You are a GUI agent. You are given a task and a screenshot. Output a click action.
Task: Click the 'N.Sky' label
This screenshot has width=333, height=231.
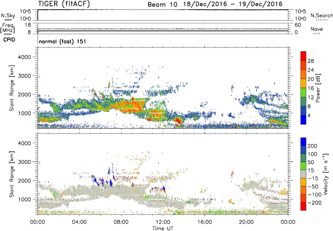[8, 15]
